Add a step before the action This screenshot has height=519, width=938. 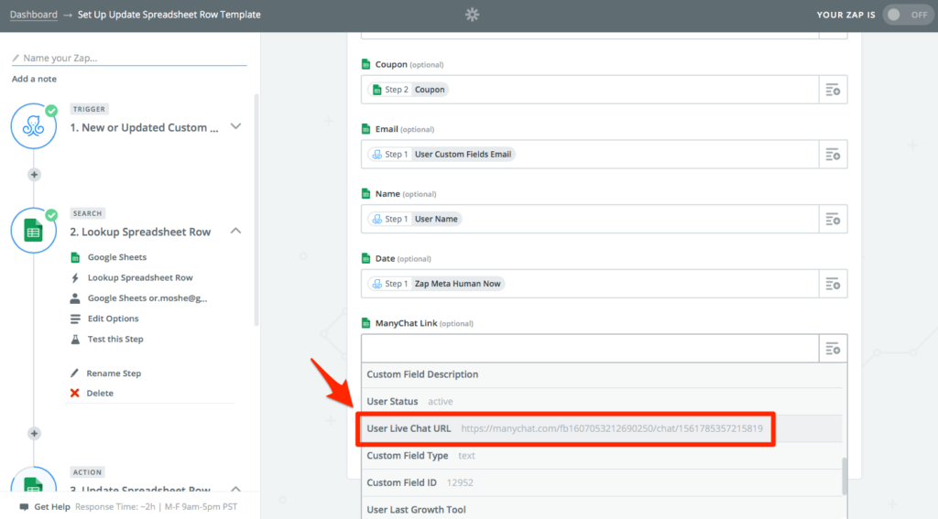[x=34, y=434]
